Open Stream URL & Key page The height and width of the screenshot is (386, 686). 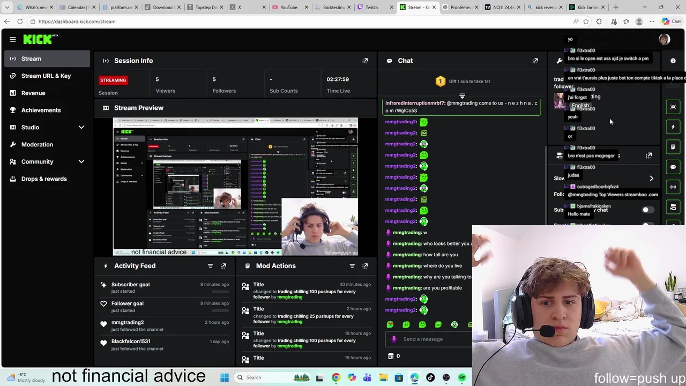pos(47,76)
